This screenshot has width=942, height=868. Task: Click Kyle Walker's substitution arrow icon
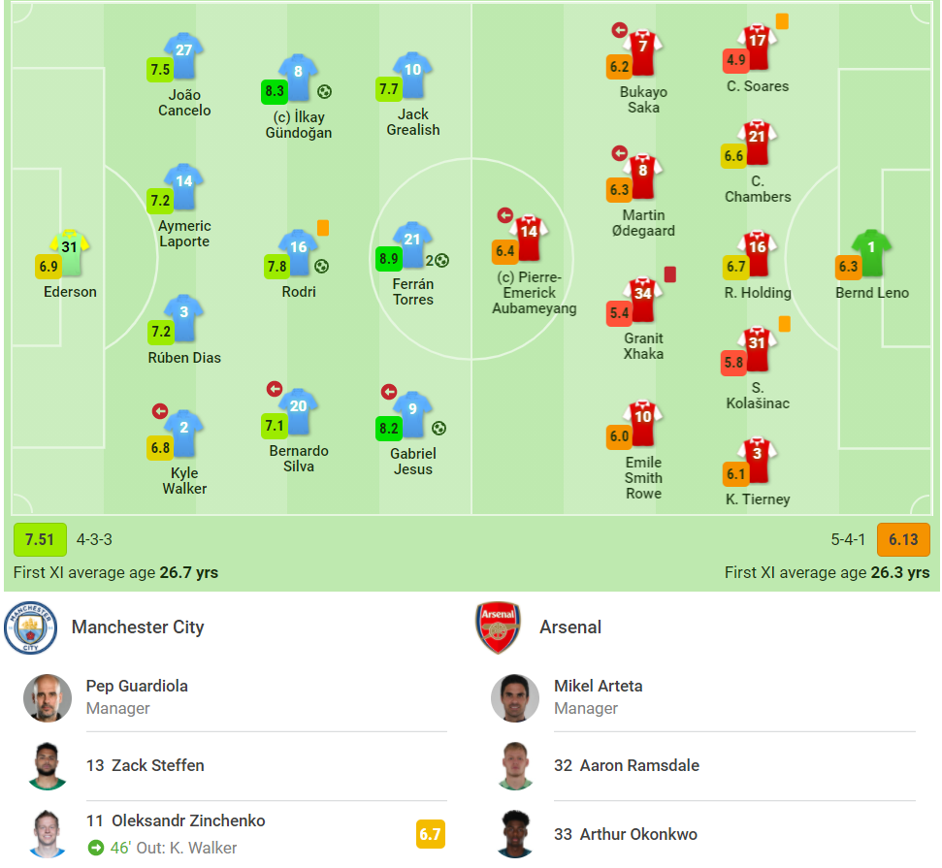click(160, 411)
